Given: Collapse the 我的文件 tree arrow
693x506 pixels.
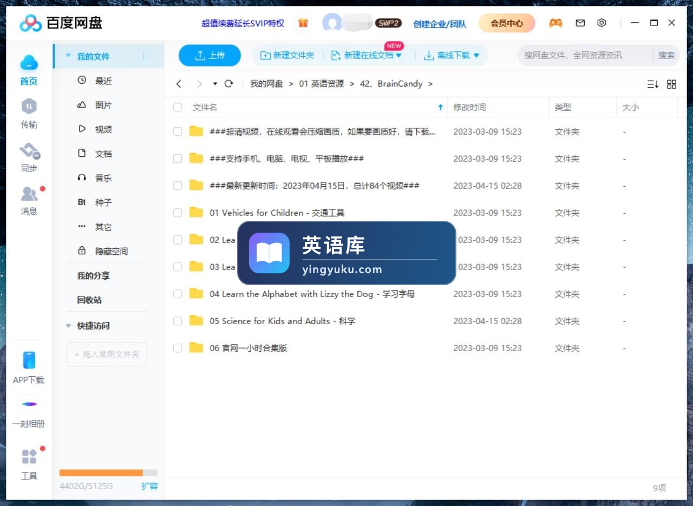Looking at the screenshot, I should (x=68, y=56).
